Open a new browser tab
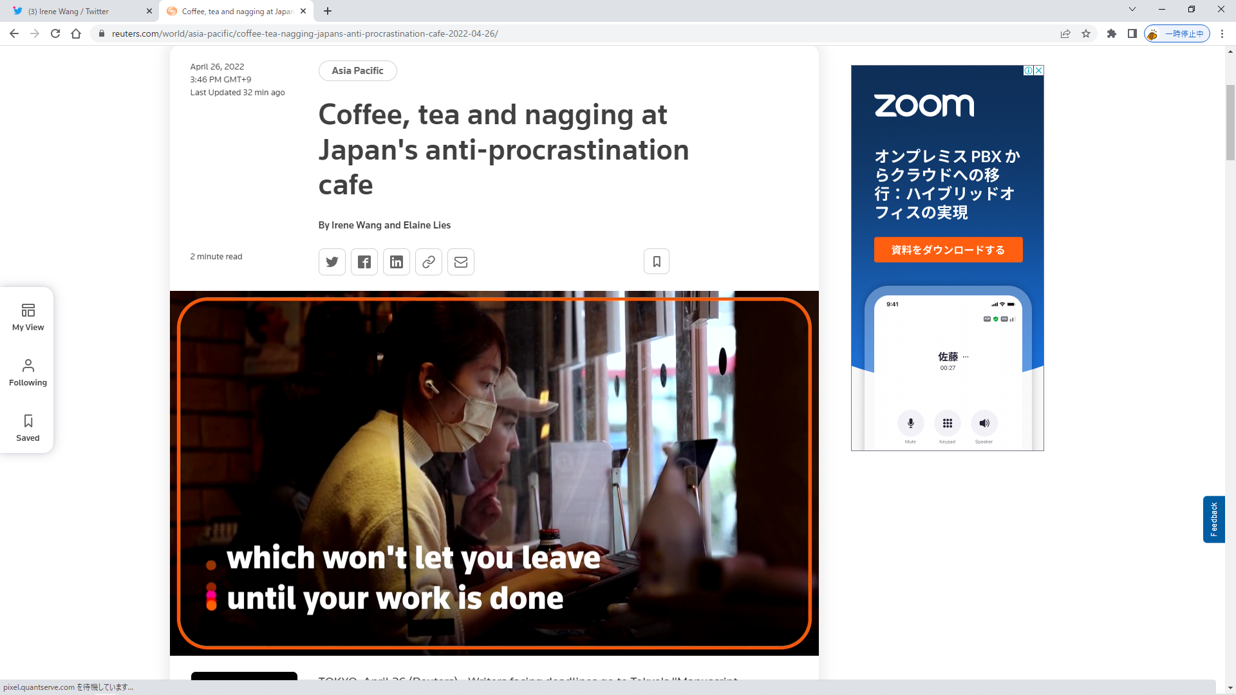Screen dimensions: 1236x695 (328, 11)
